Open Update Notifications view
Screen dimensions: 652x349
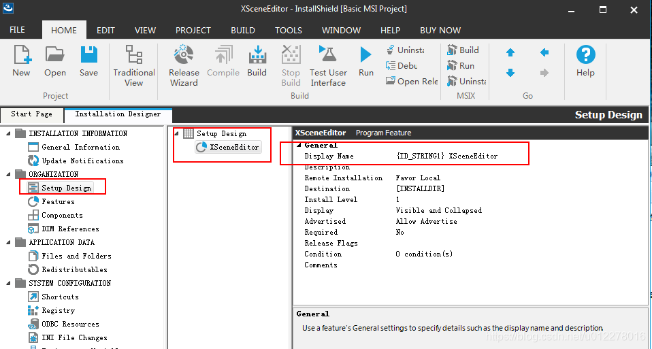click(x=76, y=161)
